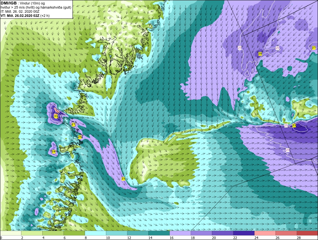The image size is (318, 240).
Task: Pick the above 28 m/s dark red swatch
Action: [307, 233]
